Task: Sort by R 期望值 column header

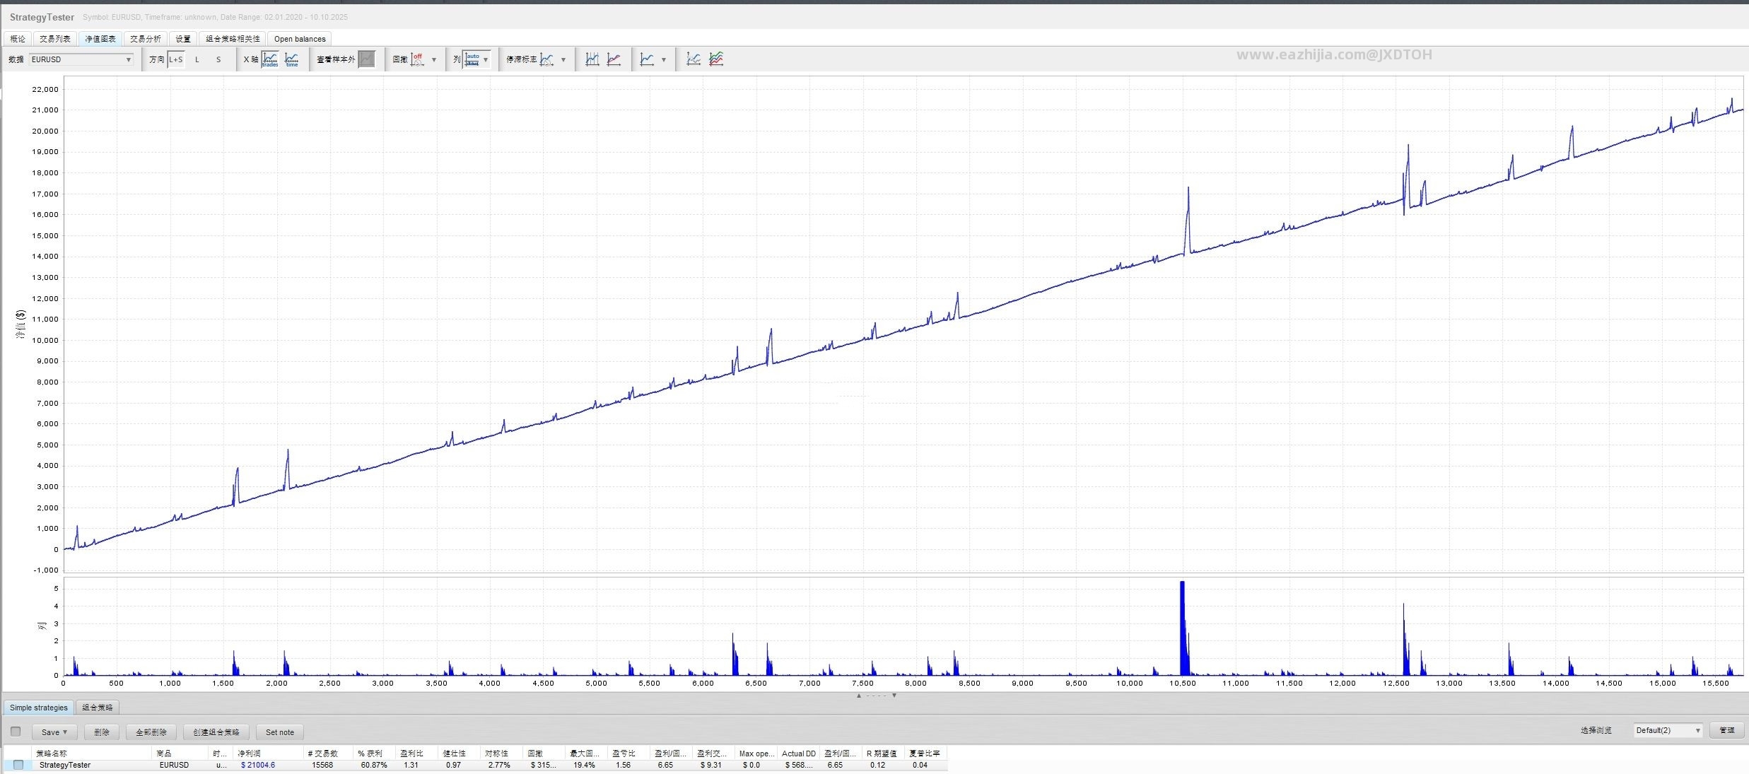Action: point(884,754)
